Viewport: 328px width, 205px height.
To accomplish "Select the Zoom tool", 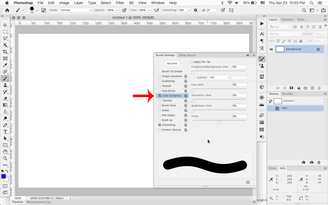I will (x=5, y=158).
